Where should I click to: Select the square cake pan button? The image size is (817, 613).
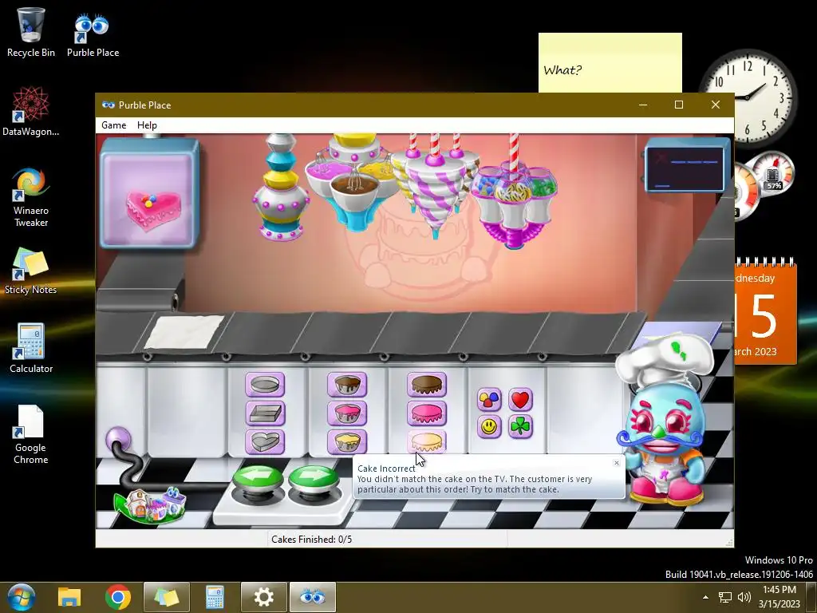pos(265,413)
